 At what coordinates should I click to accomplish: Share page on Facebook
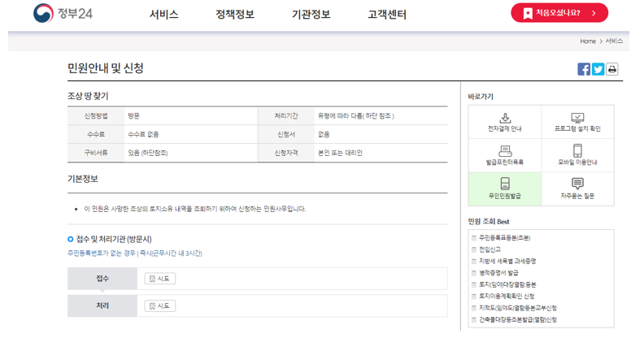tap(584, 69)
